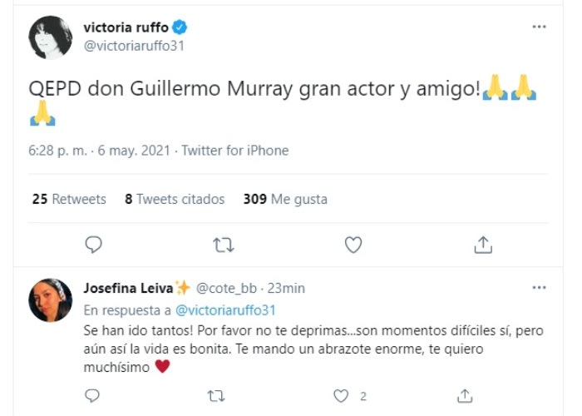The width and height of the screenshot is (582, 416).
Task: View the 25 Retweets list
Action: point(69,199)
